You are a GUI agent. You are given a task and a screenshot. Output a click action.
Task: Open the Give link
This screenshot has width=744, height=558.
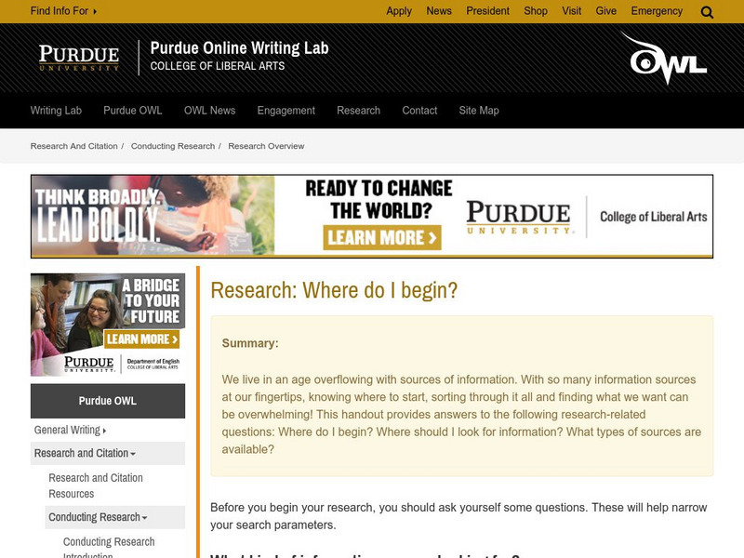point(606,11)
